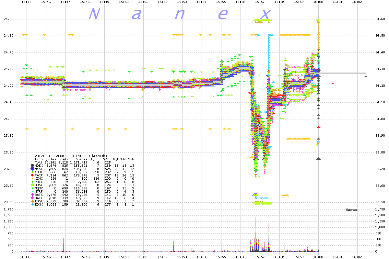The width and height of the screenshot is (389, 259).
Task: Select the 'BOST' exchange name
Action: (39, 185)
